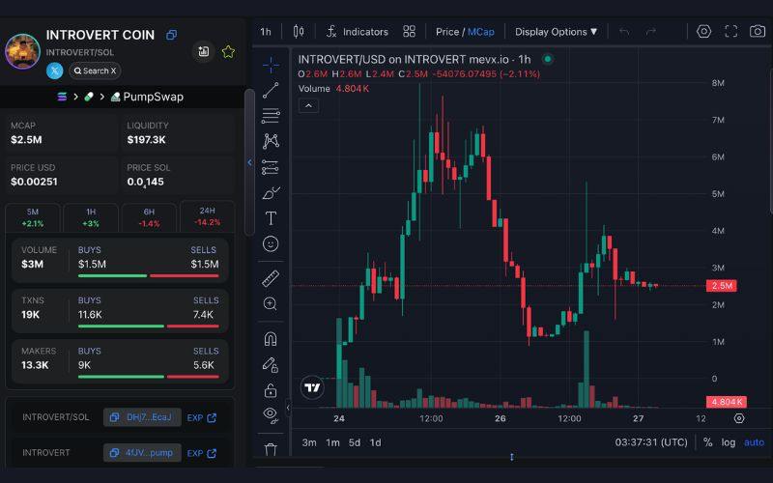Image resolution: width=773 pixels, height=483 pixels.
Task: Add INTROVERT COIN to favorites star
Action: tap(228, 52)
